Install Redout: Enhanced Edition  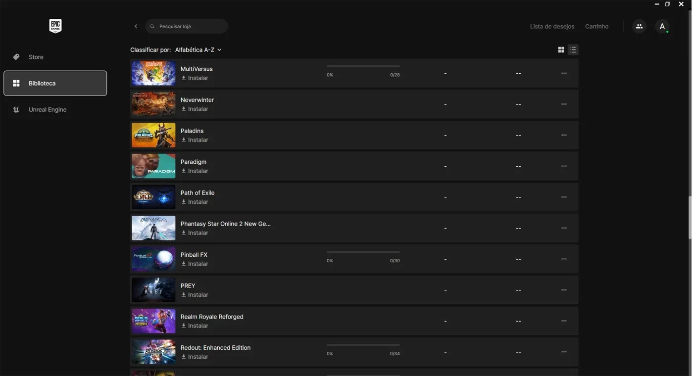pos(195,357)
